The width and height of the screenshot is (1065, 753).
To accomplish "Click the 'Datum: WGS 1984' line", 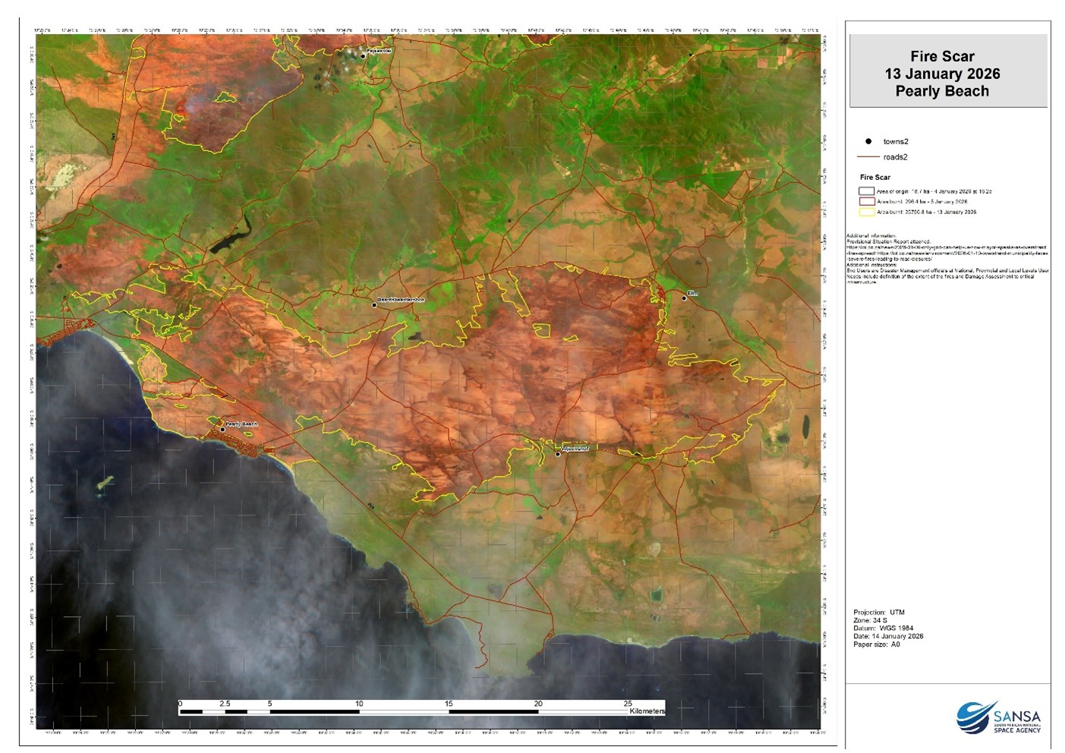I will tap(883, 629).
